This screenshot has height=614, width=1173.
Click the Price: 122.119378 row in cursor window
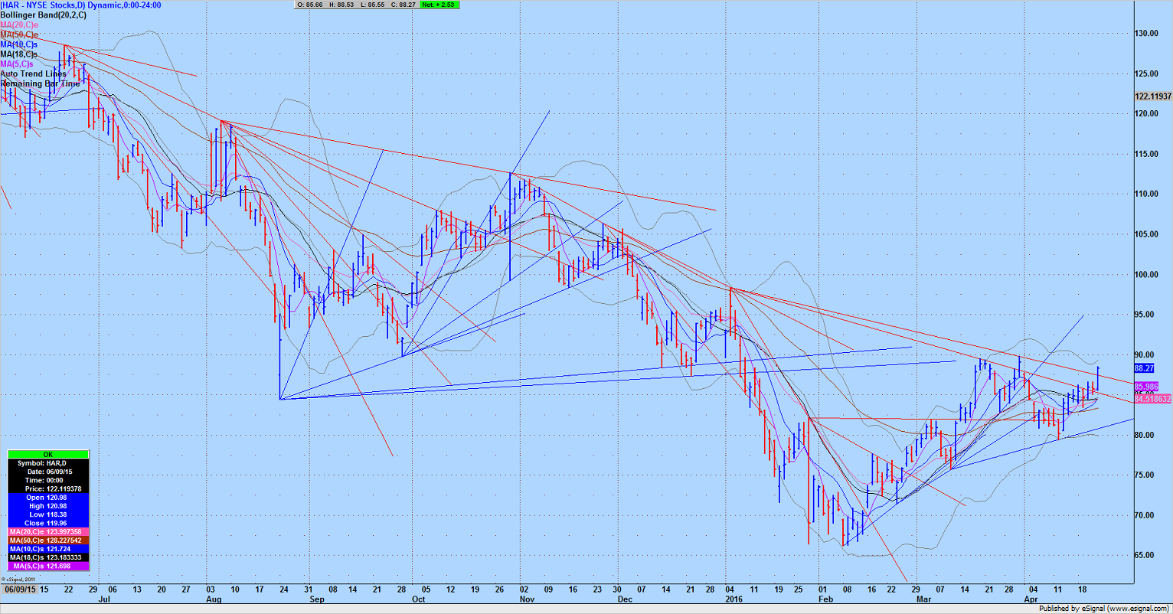click(48, 488)
